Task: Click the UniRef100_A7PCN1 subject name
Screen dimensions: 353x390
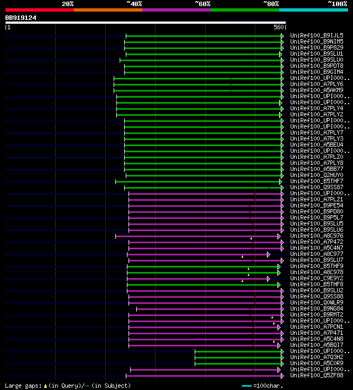Action: coord(317,327)
